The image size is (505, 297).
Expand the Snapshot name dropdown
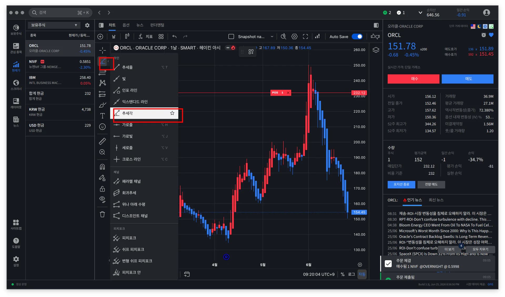(272, 37)
